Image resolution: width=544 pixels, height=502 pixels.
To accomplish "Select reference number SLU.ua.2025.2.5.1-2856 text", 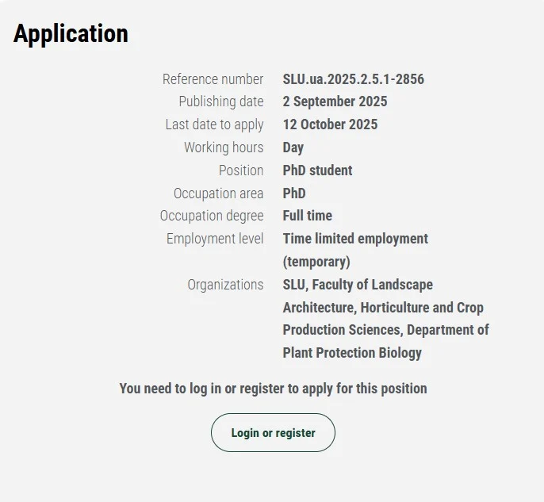I will pyautogui.click(x=353, y=79).
